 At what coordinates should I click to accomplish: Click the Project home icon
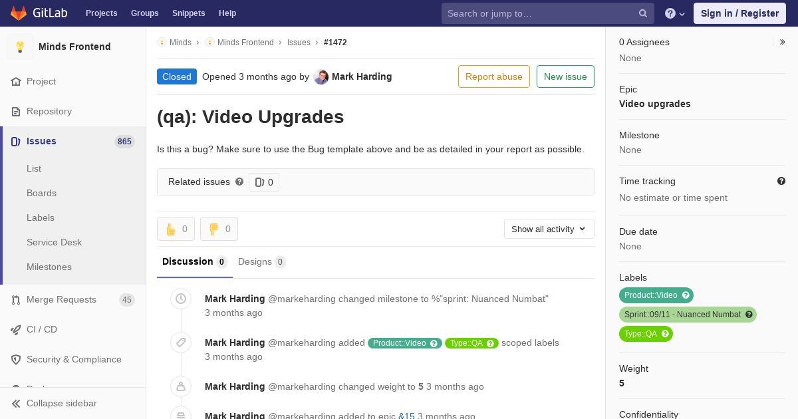[x=16, y=82]
